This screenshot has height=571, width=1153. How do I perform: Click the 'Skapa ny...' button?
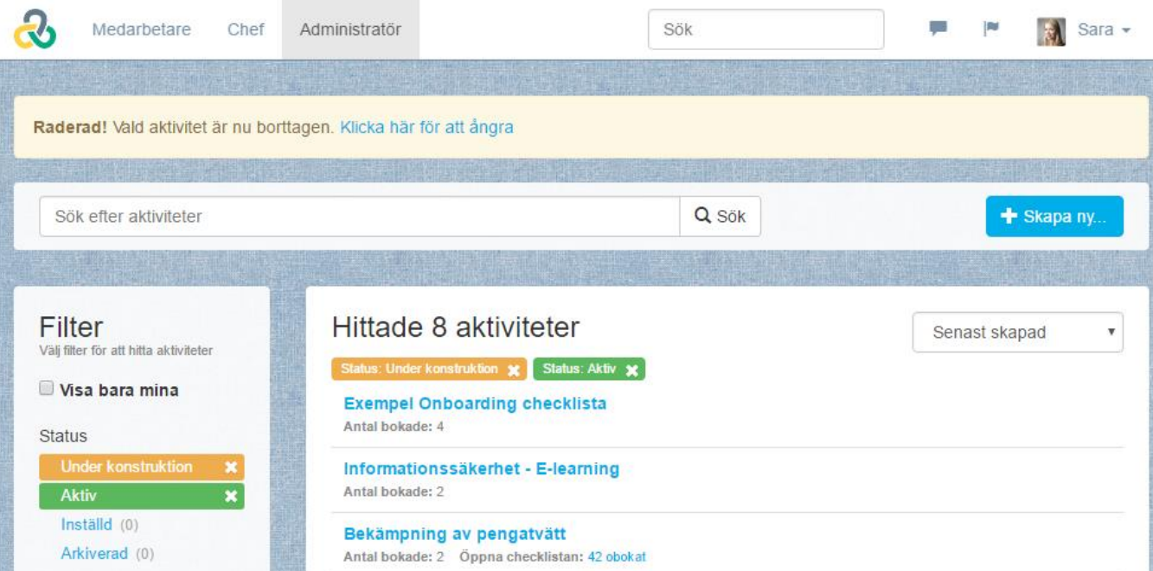(1054, 216)
